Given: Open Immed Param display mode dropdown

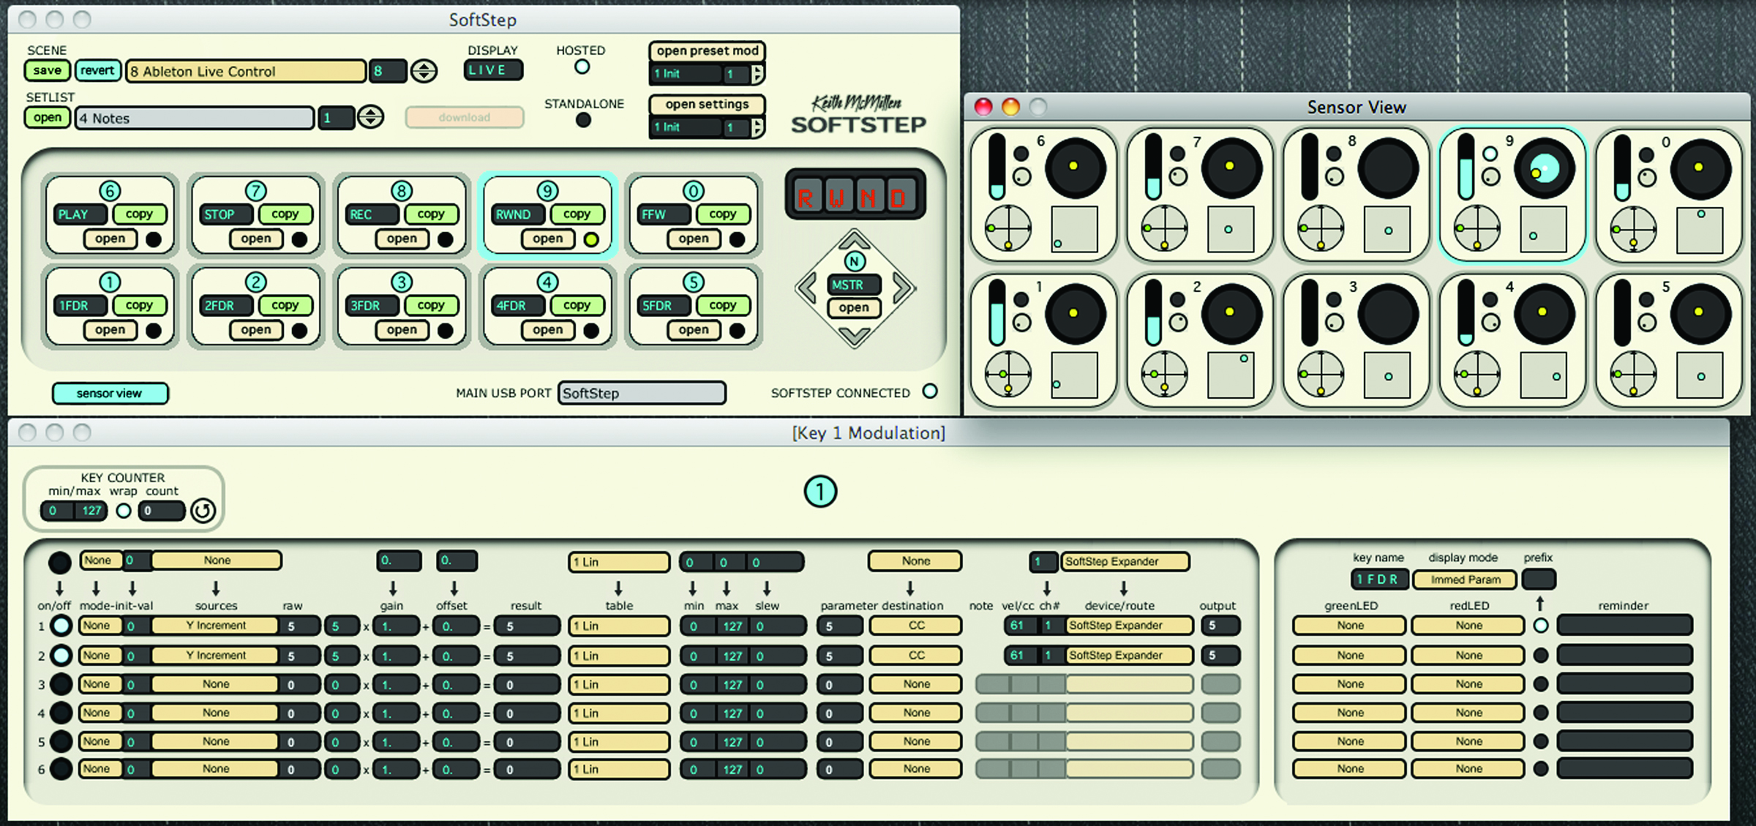Looking at the screenshot, I should click(1464, 579).
